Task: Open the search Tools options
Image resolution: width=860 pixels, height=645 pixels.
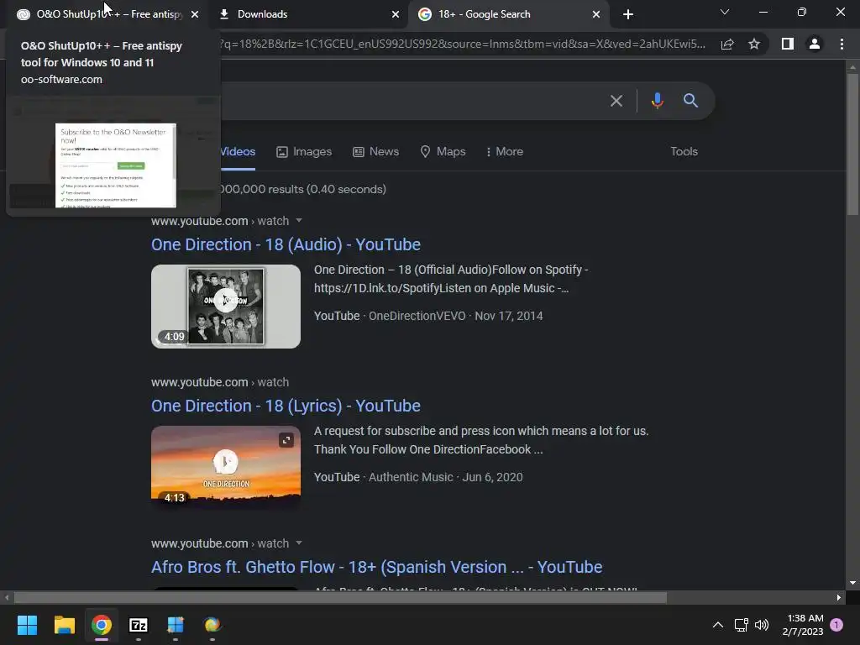Action: (x=684, y=152)
